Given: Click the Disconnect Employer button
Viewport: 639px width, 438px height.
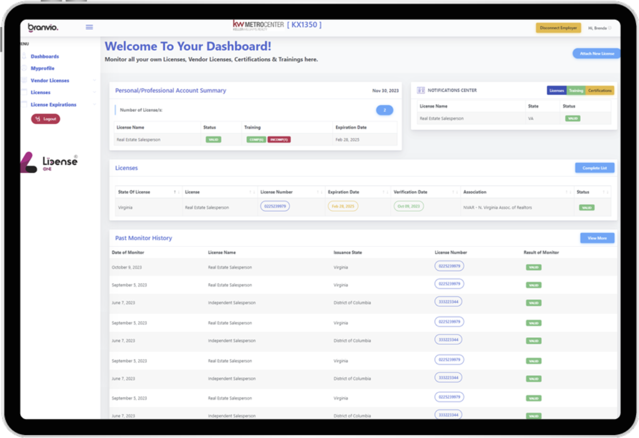Looking at the screenshot, I should coord(558,28).
